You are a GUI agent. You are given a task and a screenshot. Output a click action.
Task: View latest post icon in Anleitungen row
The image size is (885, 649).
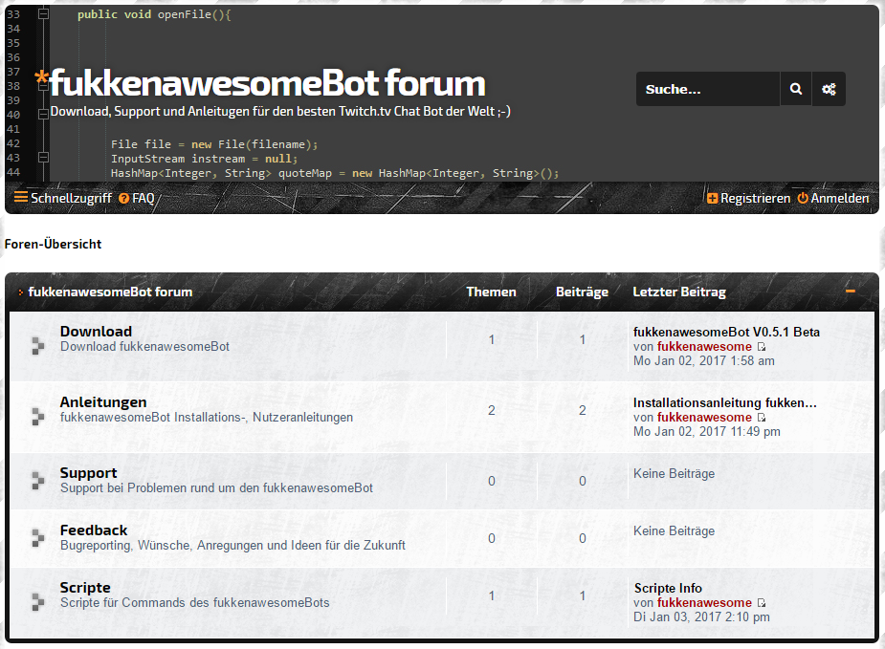point(762,418)
